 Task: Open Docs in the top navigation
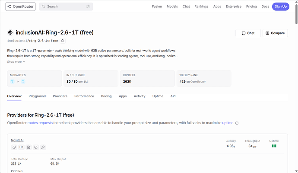click(265, 6)
